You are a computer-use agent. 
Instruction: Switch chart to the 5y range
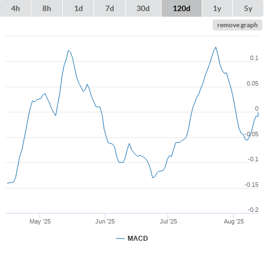pos(248,8)
